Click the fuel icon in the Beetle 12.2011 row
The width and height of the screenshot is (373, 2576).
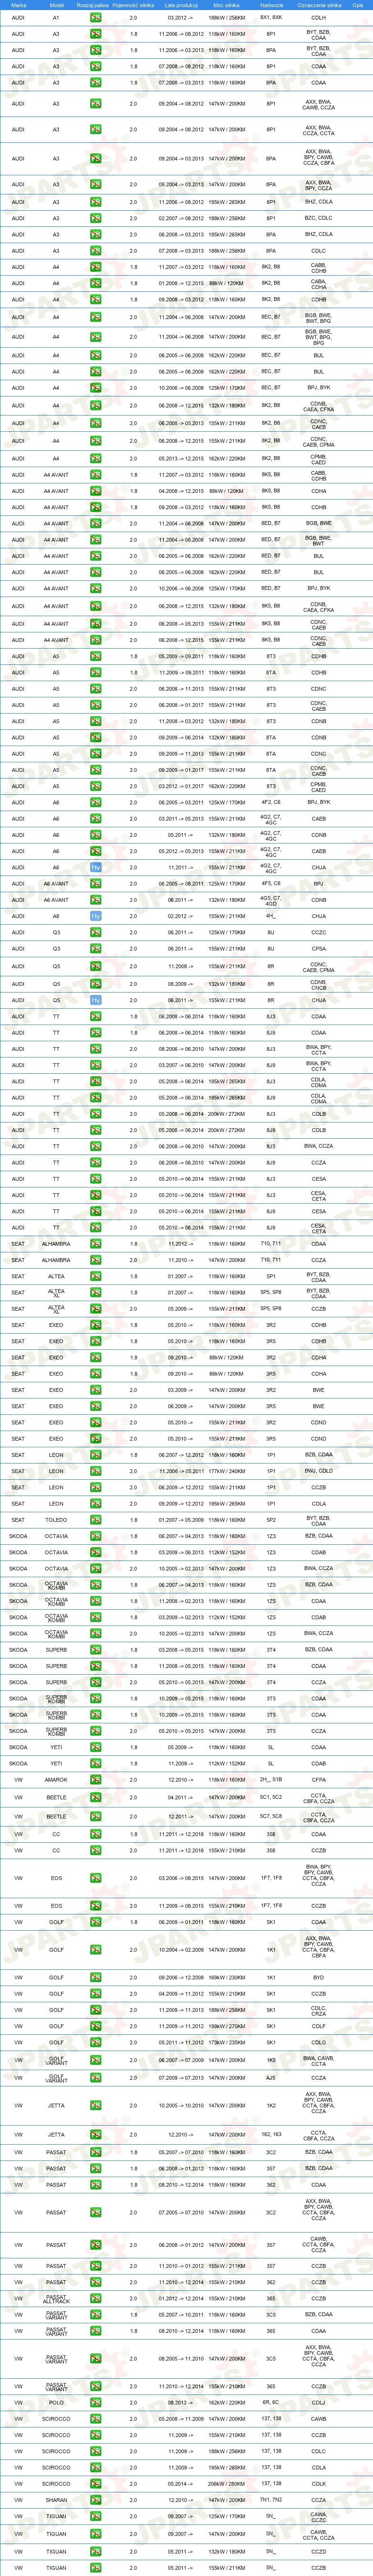click(96, 1817)
